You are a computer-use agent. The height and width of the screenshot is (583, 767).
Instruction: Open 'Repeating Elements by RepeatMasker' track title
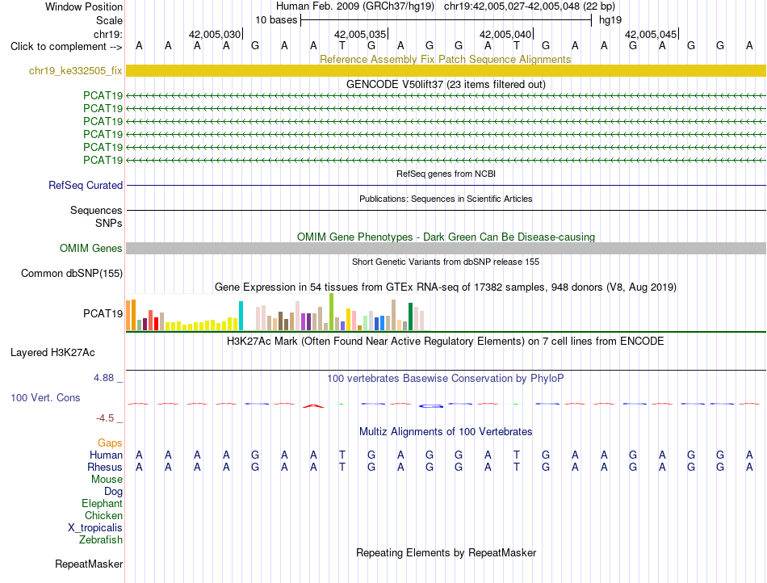(x=446, y=552)
